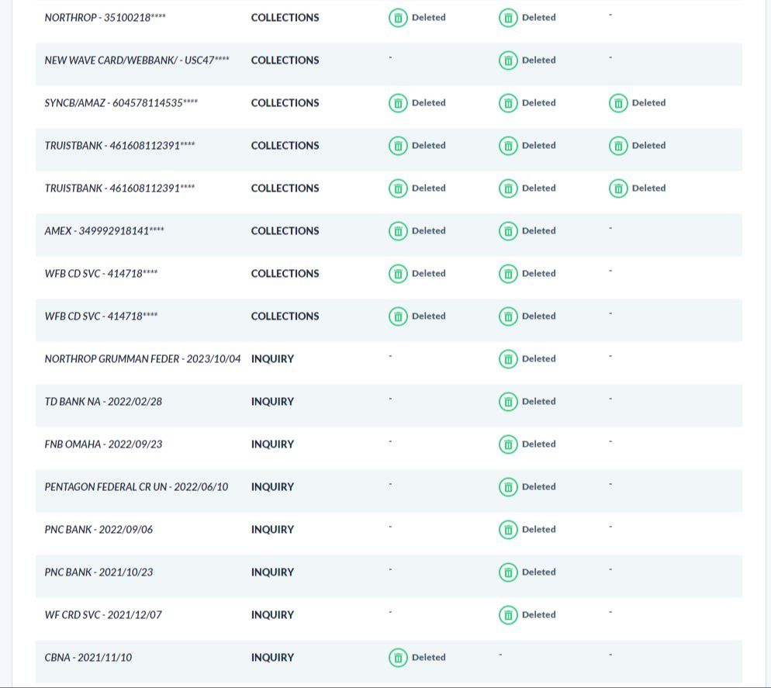This screenshot has height=688, width=771.
Task: Click INQUIRY in the FNB OMAHA row
Action: [x=272, y=444]
